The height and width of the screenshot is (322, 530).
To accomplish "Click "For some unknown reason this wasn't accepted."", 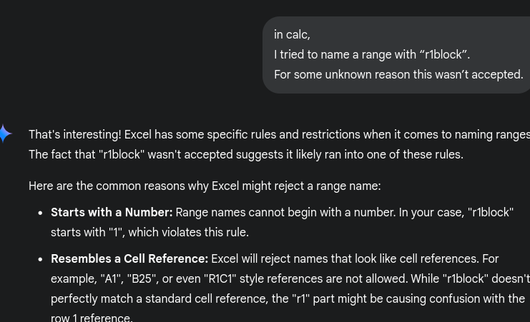I will 398,74.
